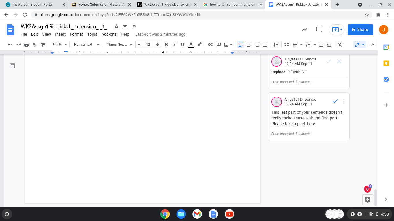Click the Explore button at bottom right
The width and height of the screenshot is (394, 221).
point(368,199)
